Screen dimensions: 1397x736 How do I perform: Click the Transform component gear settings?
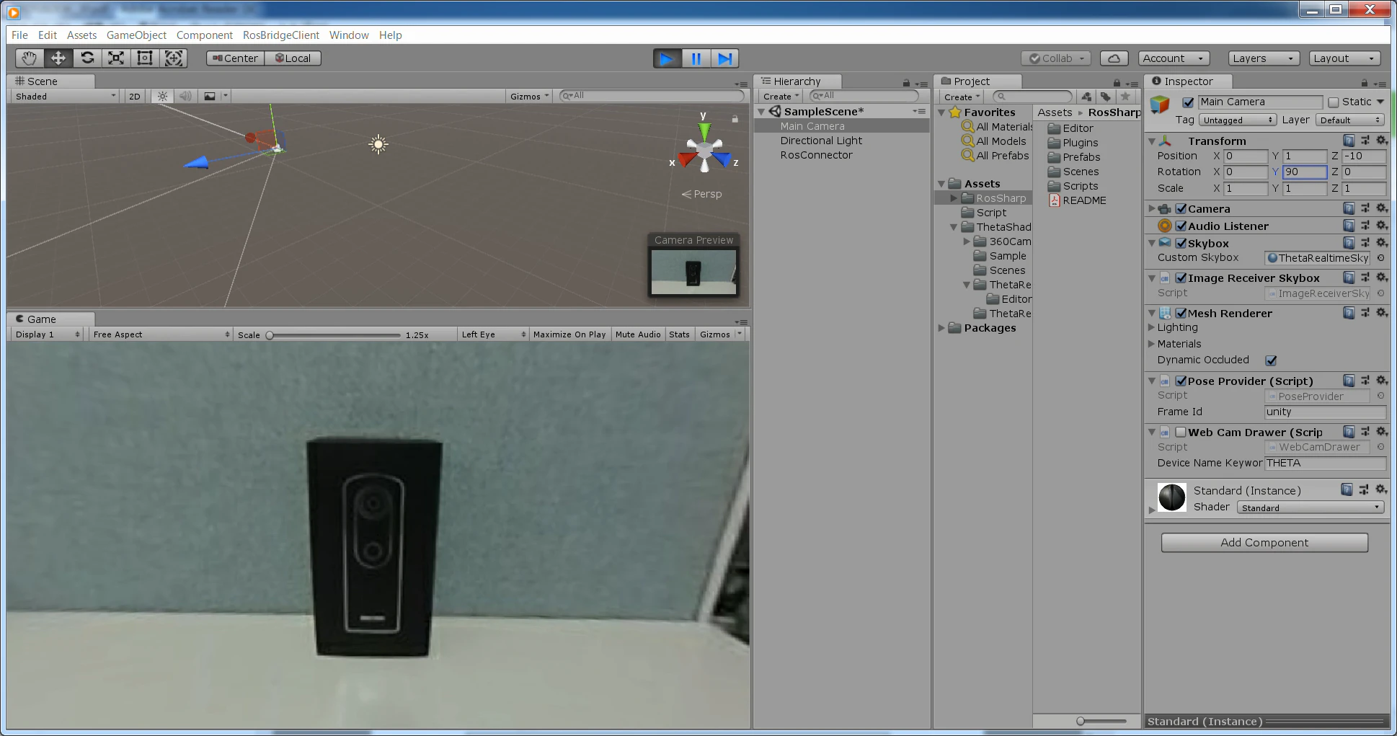[1381, 141]
